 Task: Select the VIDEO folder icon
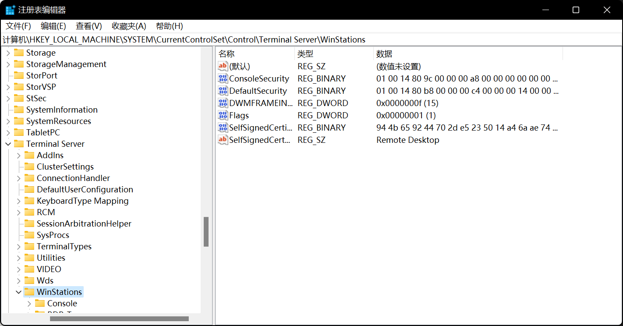point(29,269)
